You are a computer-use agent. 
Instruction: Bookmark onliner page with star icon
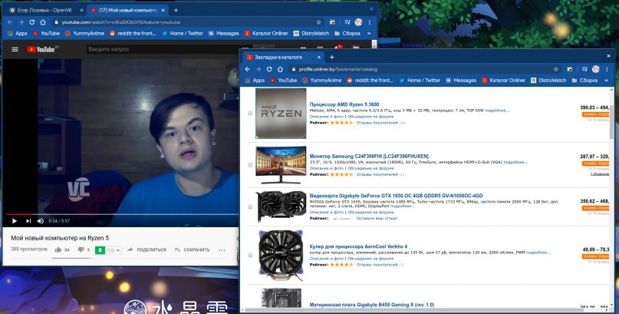[x=557, y=69]
